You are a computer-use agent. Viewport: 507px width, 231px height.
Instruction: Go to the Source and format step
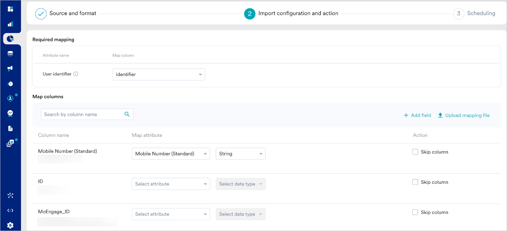pyautogui.click(x=66, y=13)
